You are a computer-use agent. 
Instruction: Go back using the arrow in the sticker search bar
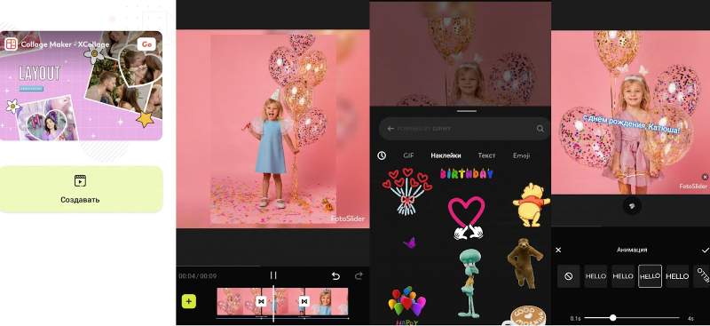pyautogui.click(x=390, y=129)
